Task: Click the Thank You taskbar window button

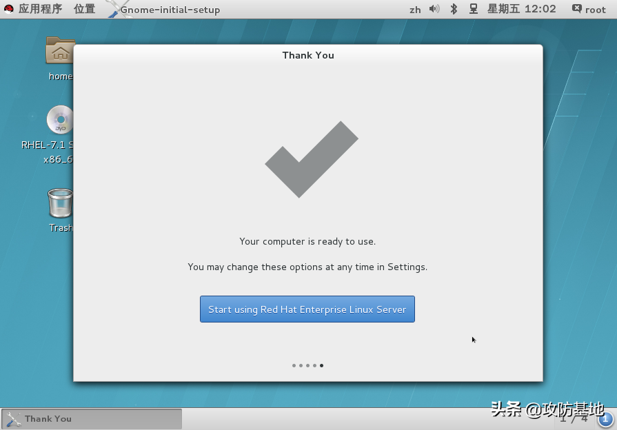Action: pos(92,418)
